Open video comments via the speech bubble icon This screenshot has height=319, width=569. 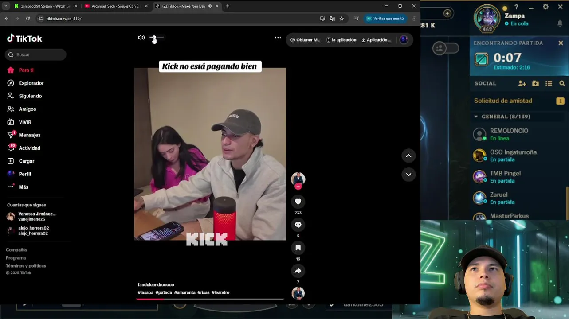coord(298,225)
